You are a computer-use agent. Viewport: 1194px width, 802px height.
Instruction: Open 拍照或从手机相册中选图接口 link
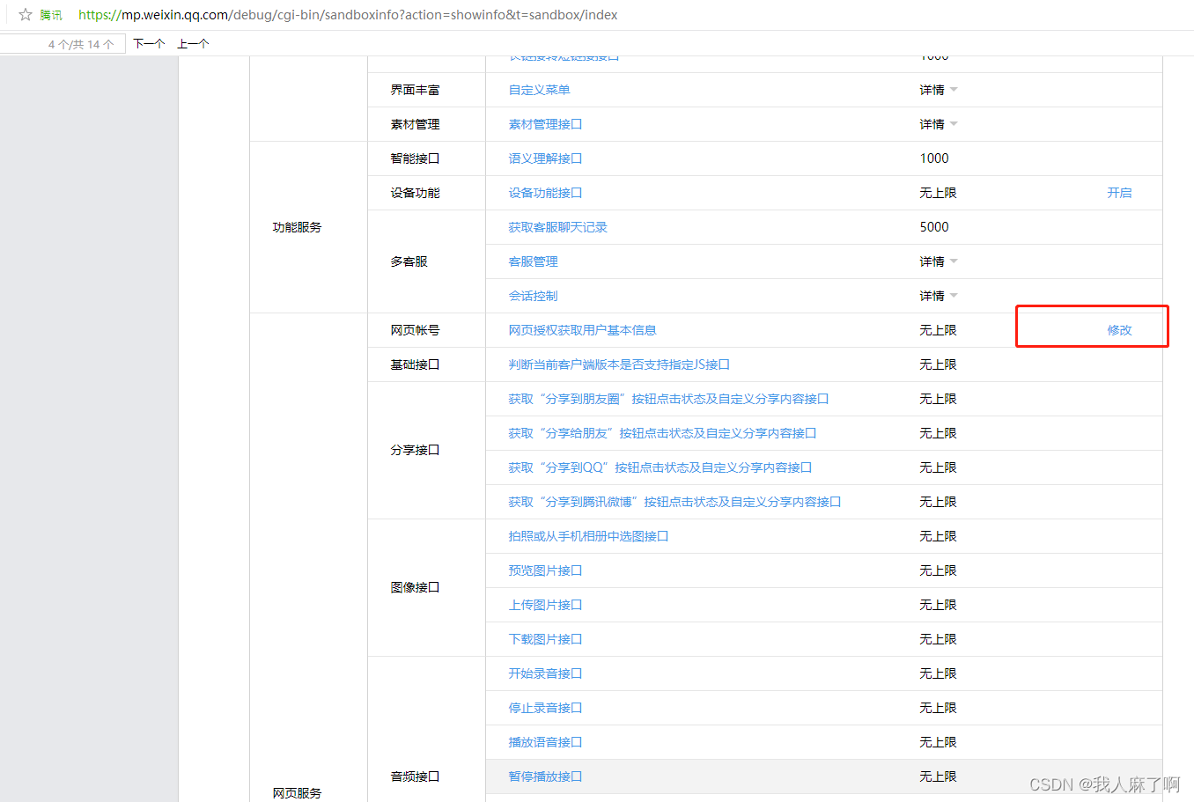pyautogui.click(x=588, y=536)
